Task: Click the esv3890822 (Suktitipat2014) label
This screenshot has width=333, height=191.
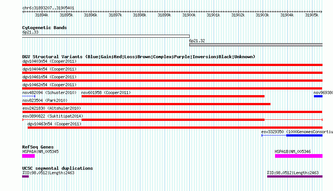Action: pyautogui.click(x=53, y=116)
